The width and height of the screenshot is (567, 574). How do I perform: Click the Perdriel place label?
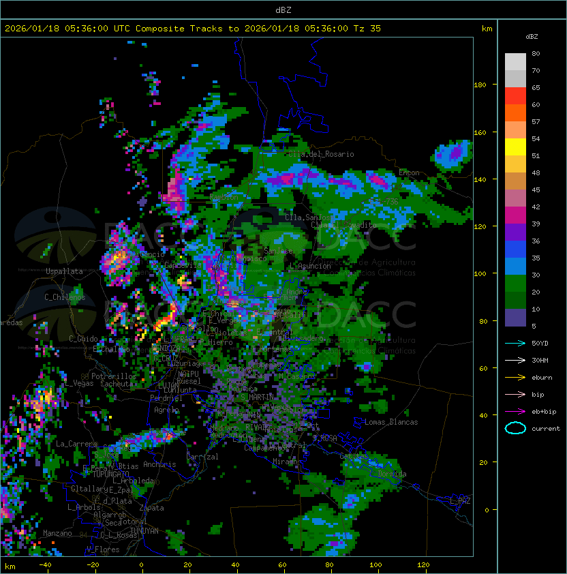[166, 398]
